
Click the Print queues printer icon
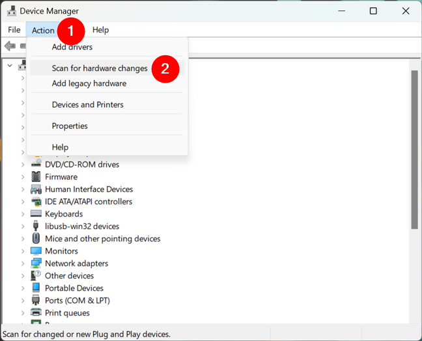(36, 312)
